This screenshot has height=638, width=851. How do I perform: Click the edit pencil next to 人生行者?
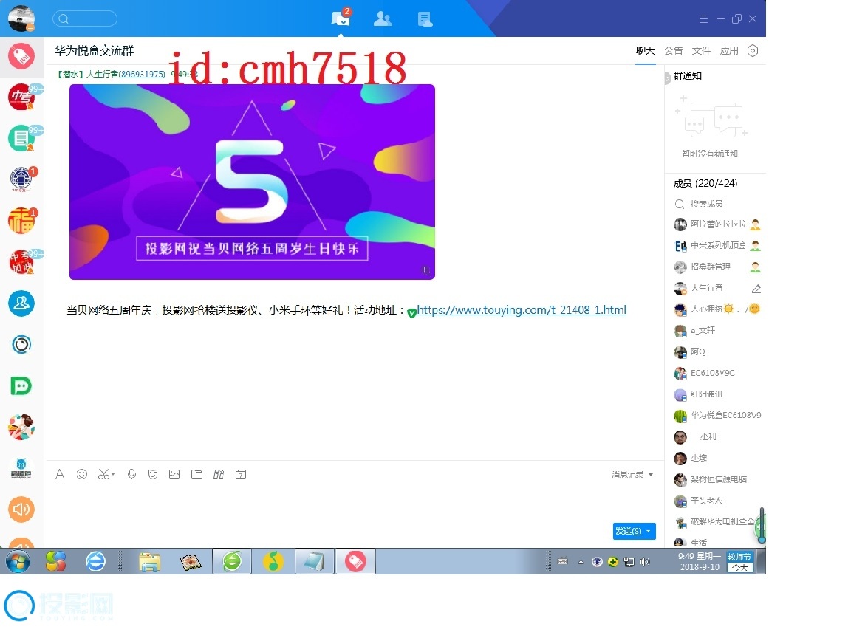[x=756, y=289]
